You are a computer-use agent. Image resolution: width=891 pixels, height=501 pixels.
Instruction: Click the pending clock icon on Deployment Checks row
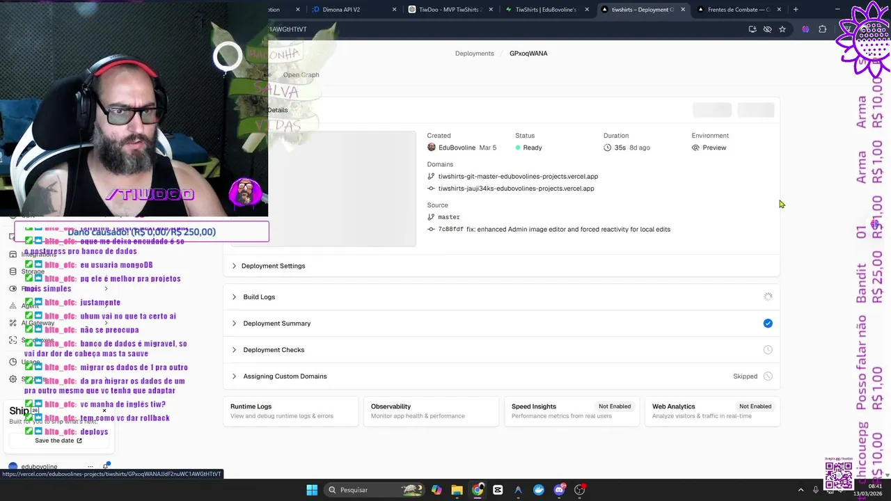point(768,350)
